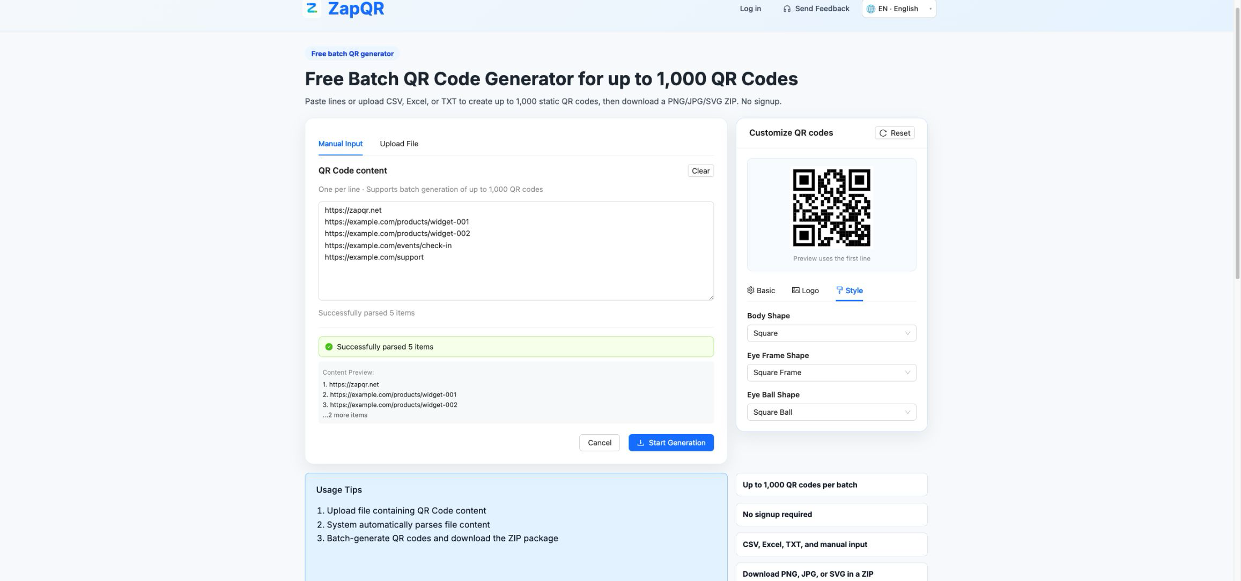Click the Cancel button
Viewport: 1241px width, 581px height.
coord(600,443)
